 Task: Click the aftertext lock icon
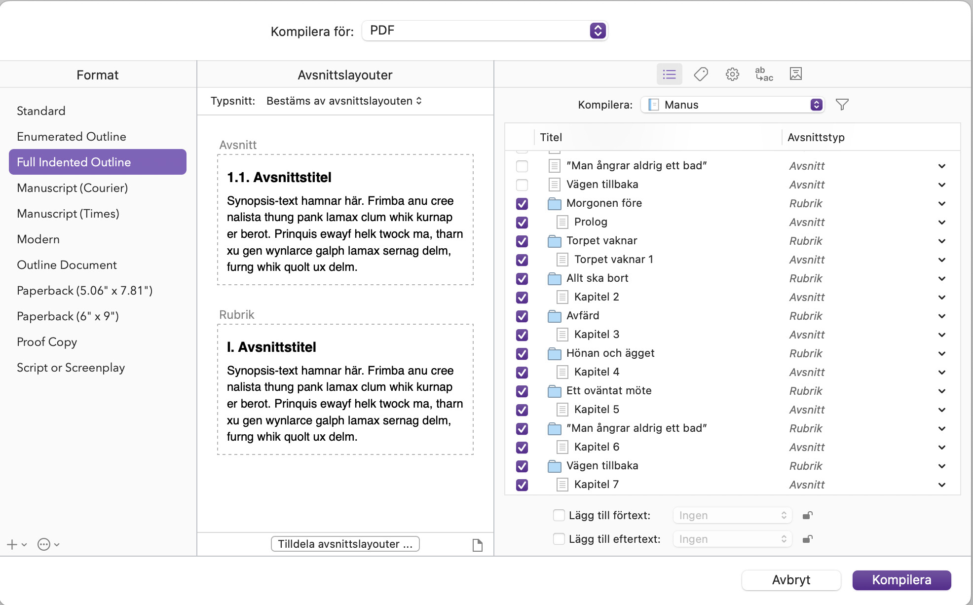(x=807, y=539)
